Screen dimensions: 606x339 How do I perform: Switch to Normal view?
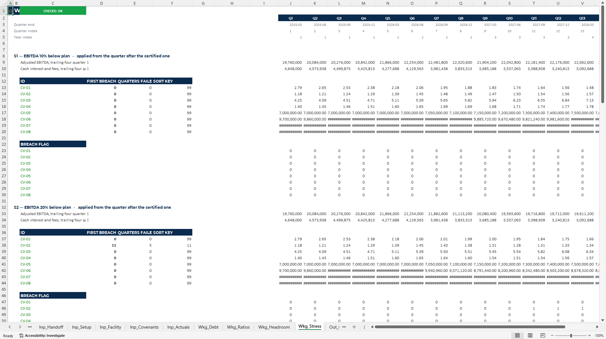[517, 336]
